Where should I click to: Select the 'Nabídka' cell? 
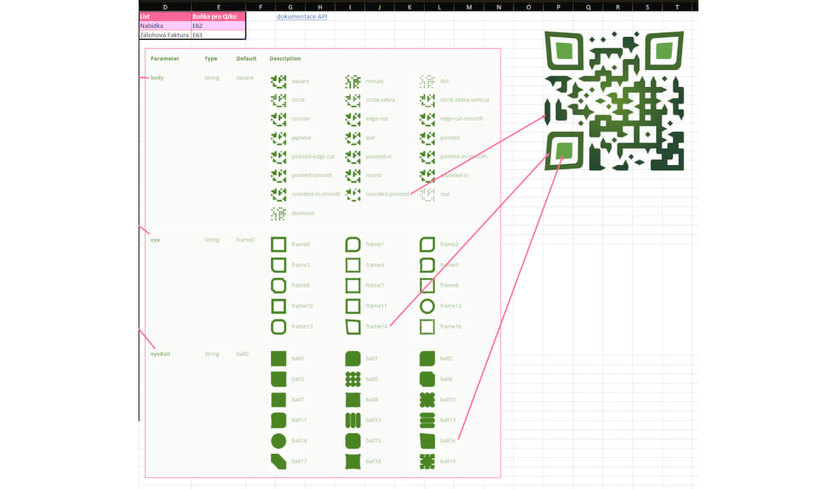(165, 26)
